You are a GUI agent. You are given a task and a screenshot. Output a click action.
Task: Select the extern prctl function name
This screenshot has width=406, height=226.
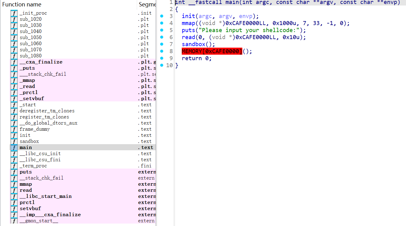pos(27,202)
